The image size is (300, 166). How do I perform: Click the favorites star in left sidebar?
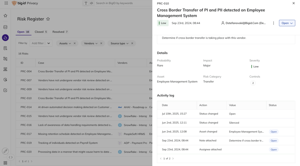tap(5, 16)
